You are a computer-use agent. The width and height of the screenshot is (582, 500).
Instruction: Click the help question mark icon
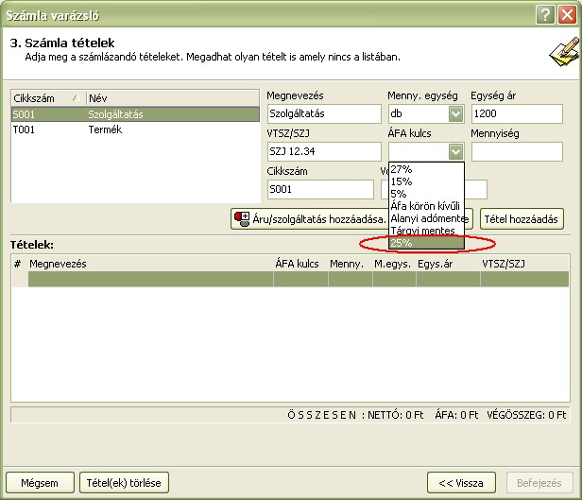(x=544, y=13)
